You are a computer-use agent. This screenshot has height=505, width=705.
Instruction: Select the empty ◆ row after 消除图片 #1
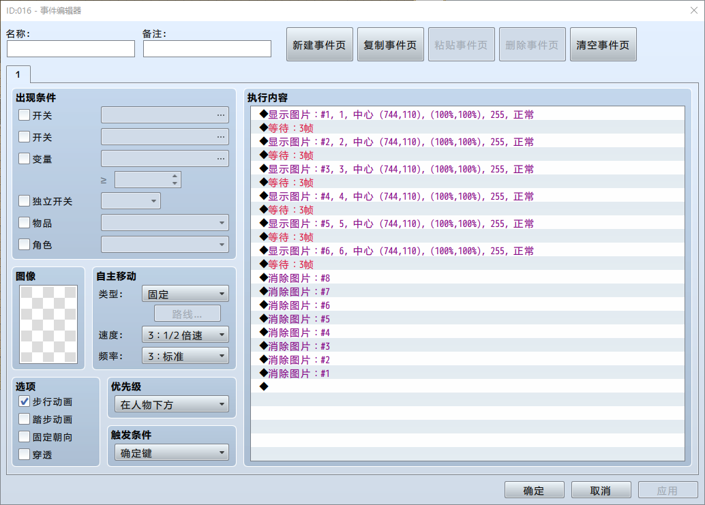coord(468,386)
